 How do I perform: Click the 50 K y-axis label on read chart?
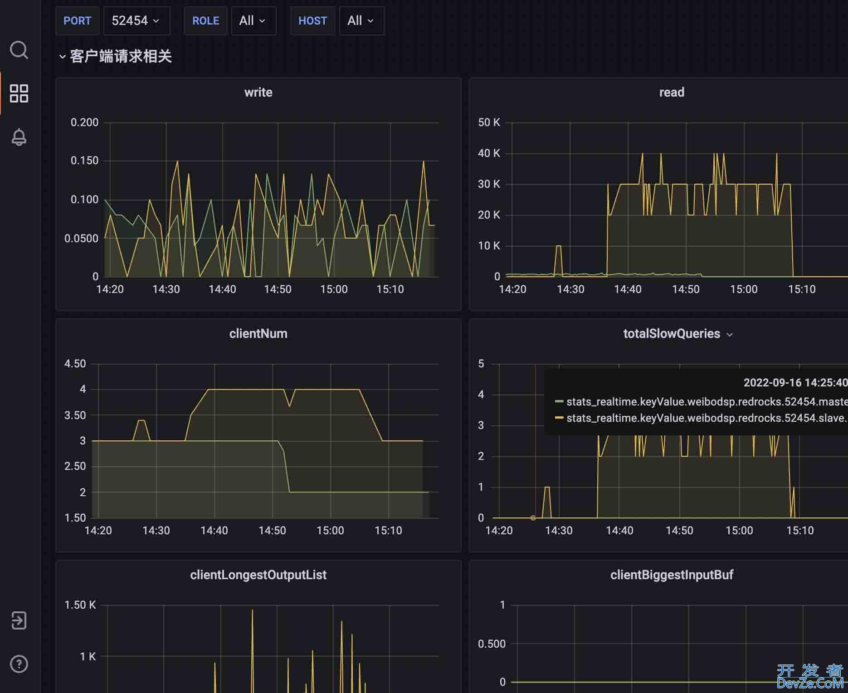click(489, 122)
